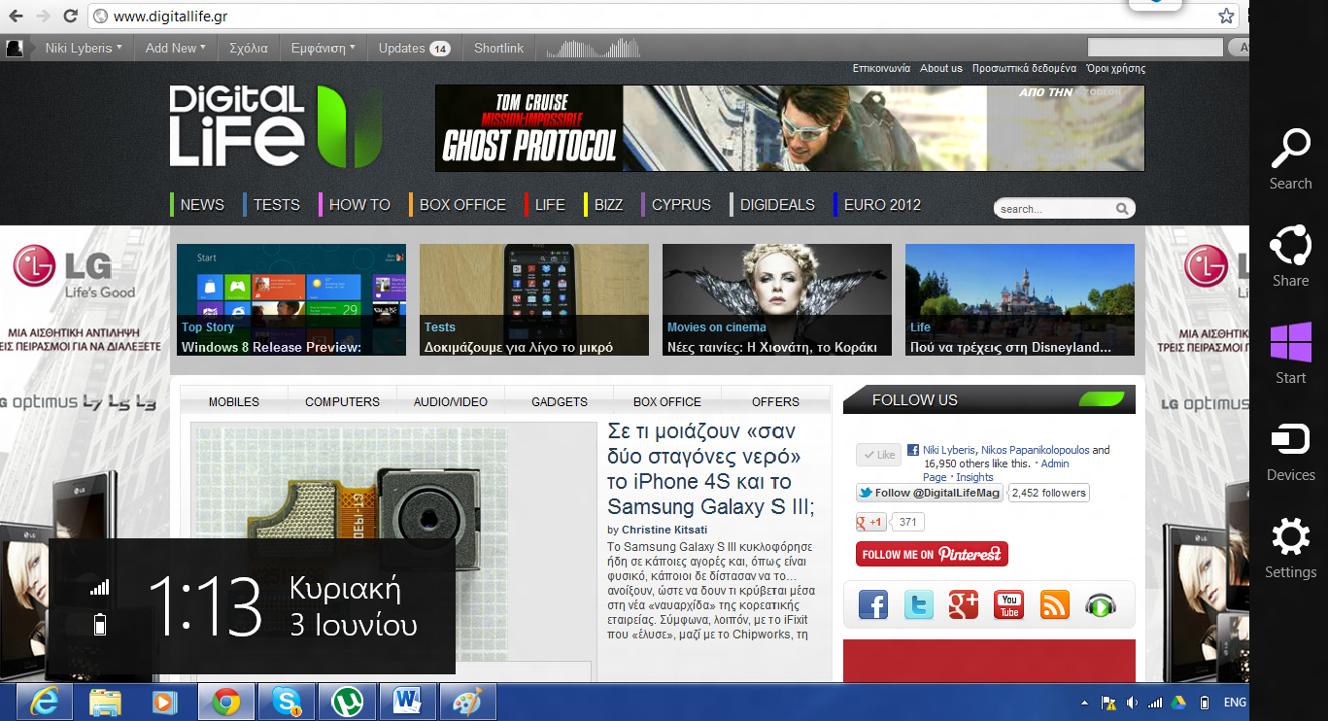Image resolution: width=1328 pixels, height=721 pixels.
Task: Open the EURO 2012 section
Action: click(x=882, y=205)
